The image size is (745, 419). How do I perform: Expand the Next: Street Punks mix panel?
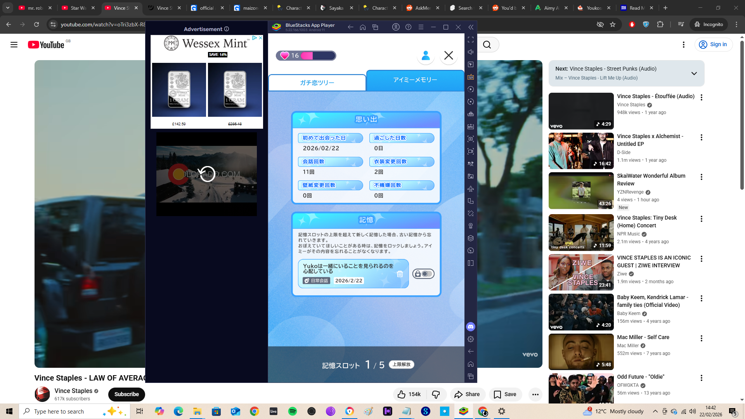(694, 73)
